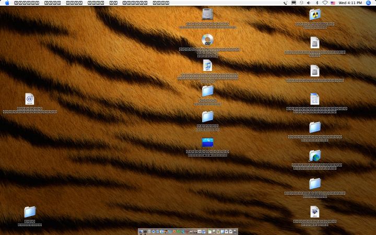The image size is (376, 235).
Task: Open Spotlight search
Action: point(368,3)
